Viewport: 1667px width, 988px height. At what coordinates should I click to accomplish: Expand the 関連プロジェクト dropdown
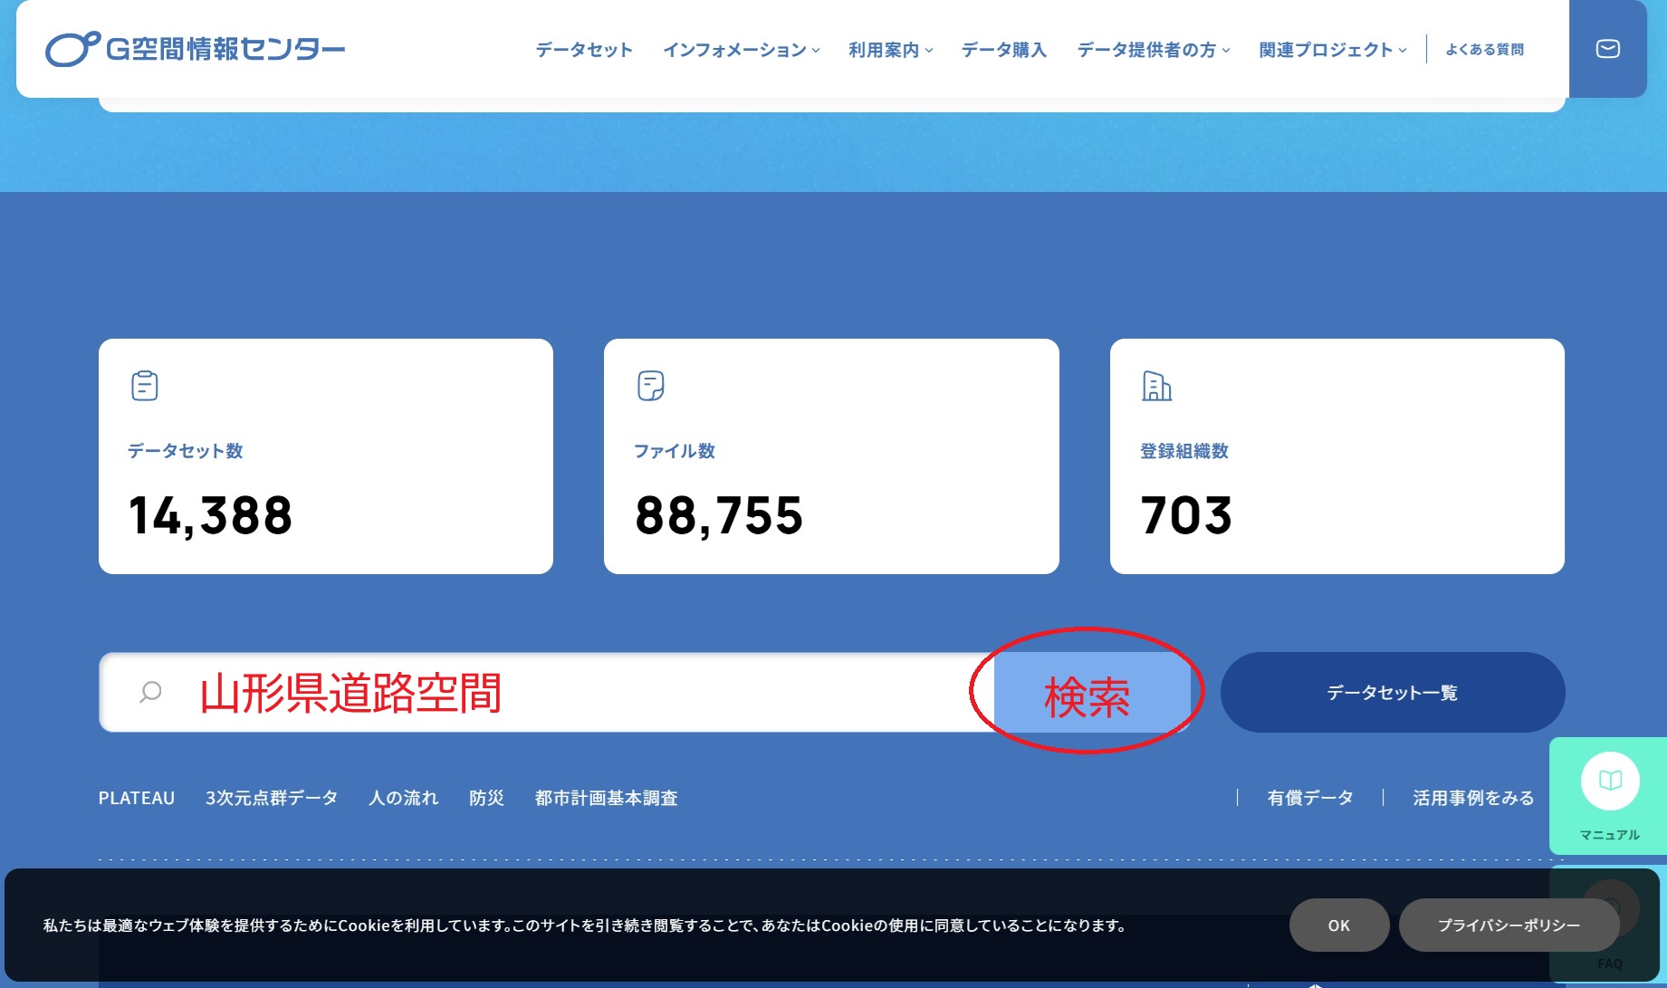[1326, 51]
